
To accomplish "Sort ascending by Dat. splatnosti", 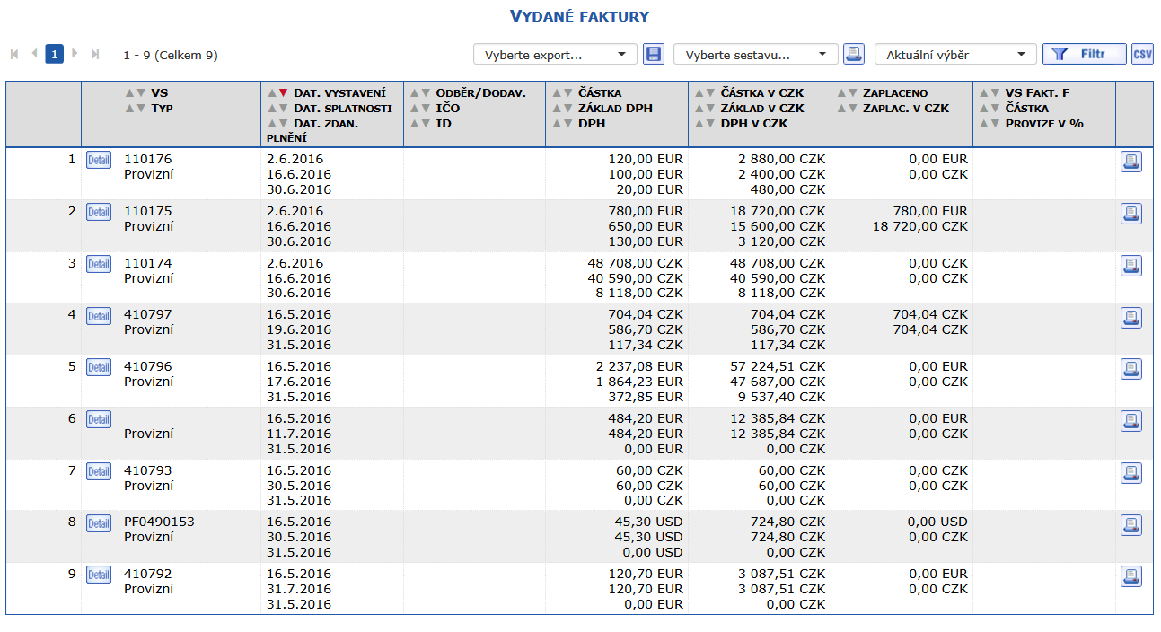I will point(272,109).
